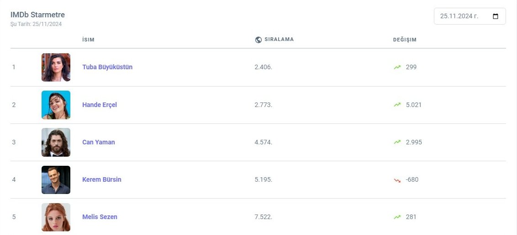
Task: Sort by the Değişim column header
Action: 405,40
